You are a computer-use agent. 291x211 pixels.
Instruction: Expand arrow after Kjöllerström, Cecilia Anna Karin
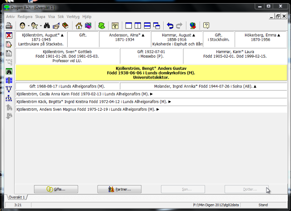(x=151, y=94)
